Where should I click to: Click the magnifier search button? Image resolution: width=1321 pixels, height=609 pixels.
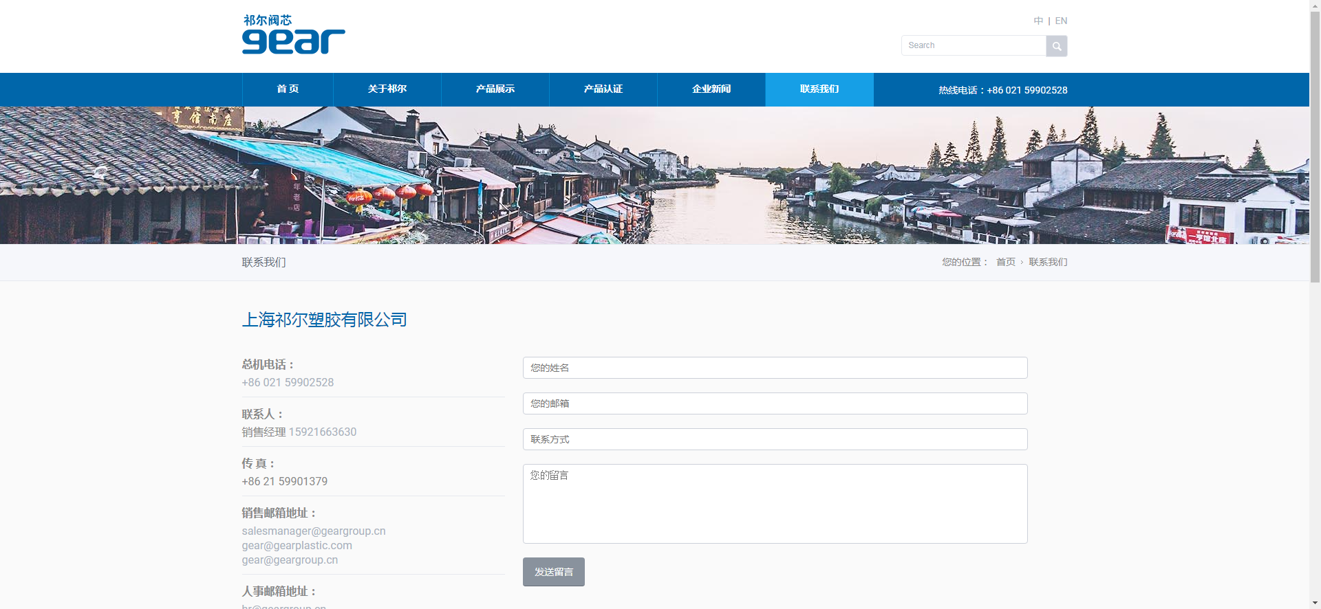point(1056,46)
